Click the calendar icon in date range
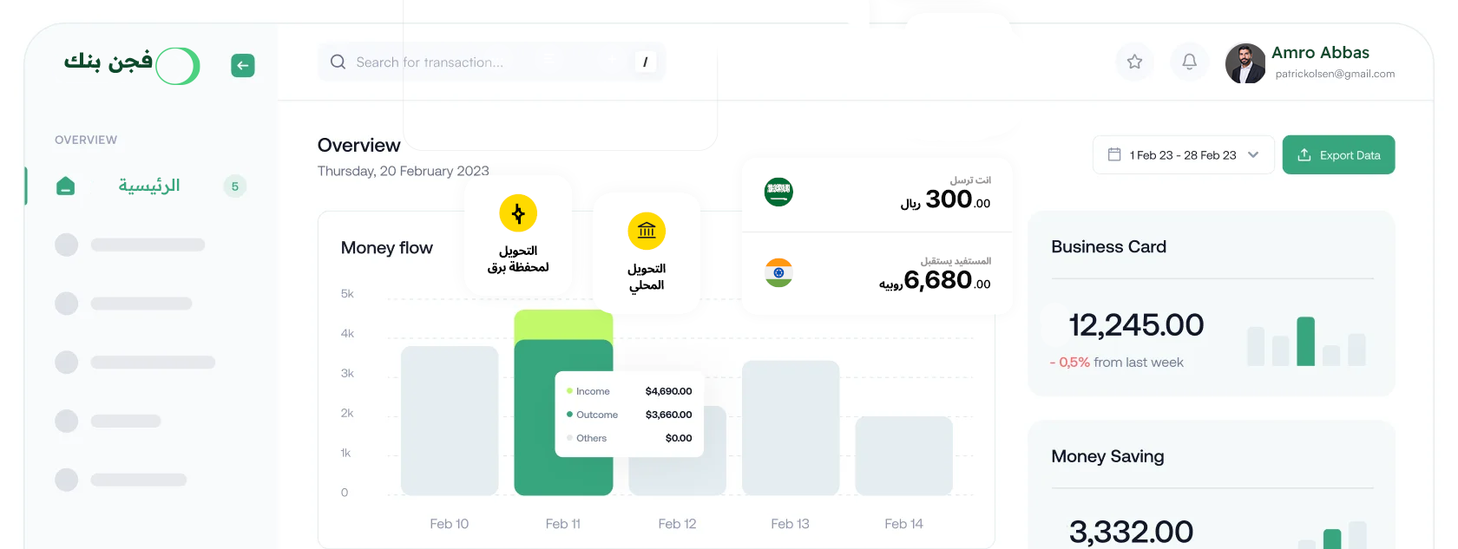This screenshot has width=1458, height=549. click(x=1114, y=155)
